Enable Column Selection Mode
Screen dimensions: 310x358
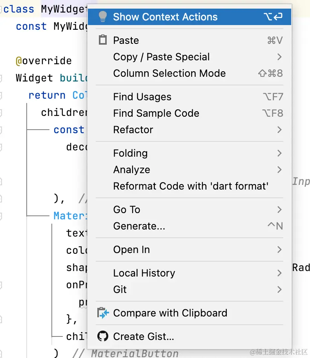pos(190,73)
